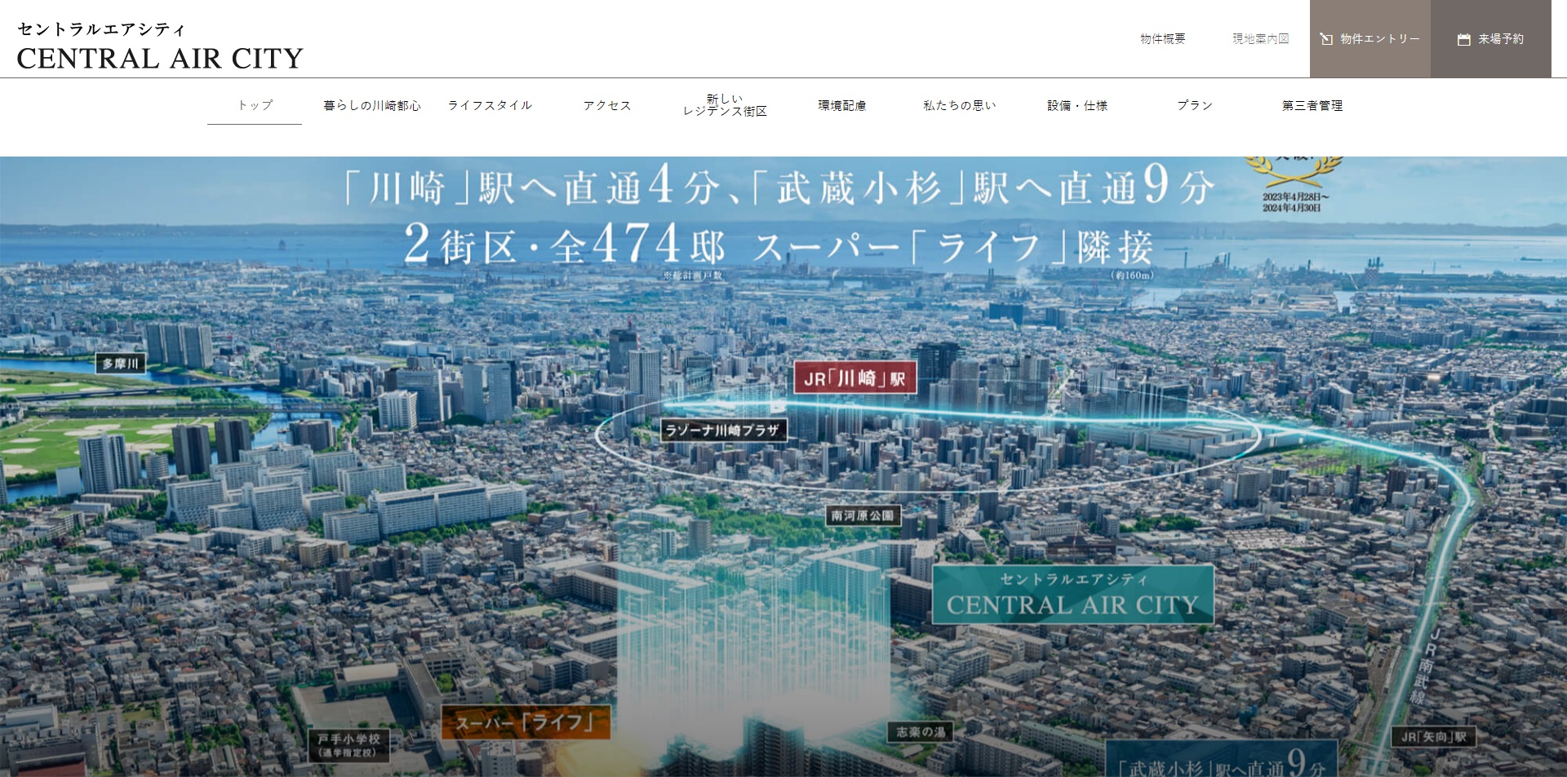1567x777 pixels.
Task: Click the 南河原公園 label
Action: pyautogui.click(x=863, y=515)
